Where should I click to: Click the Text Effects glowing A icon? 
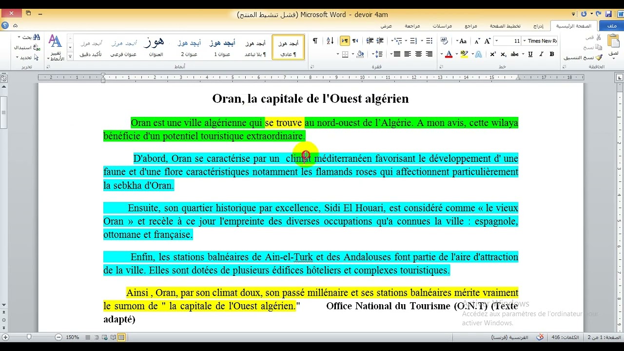[479, 54]
